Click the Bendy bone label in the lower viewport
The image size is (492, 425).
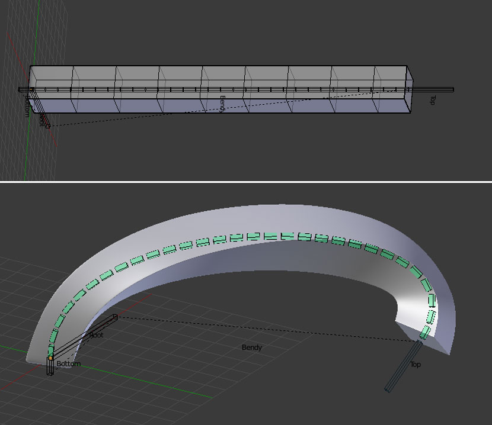pyautogui.click(x=251, y=348)
